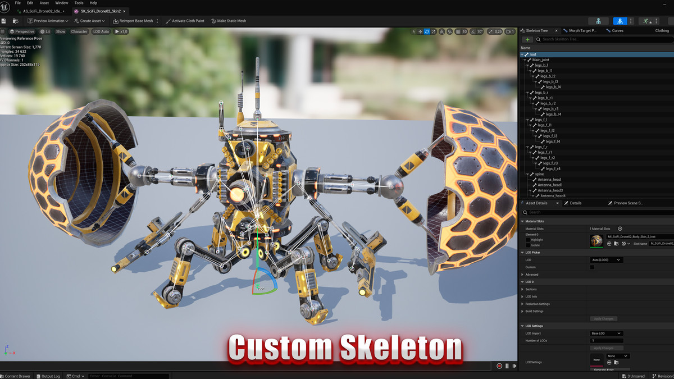Click the Make Static Mesh button

pos(228,21)
